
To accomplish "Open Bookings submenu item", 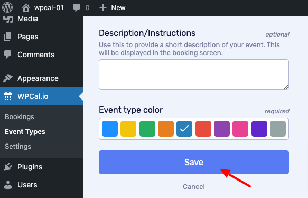I will tap(20, 116).
